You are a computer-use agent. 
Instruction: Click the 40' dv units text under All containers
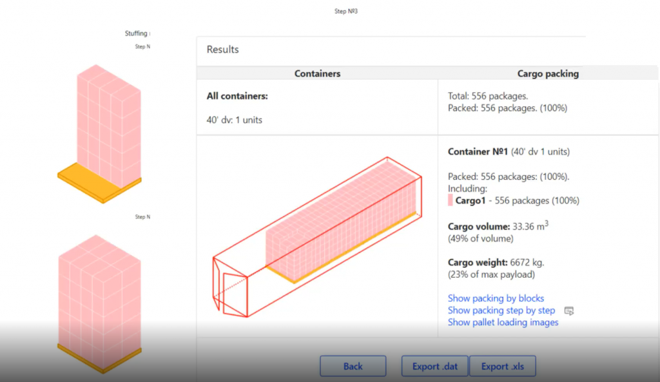tap(235, 120)
